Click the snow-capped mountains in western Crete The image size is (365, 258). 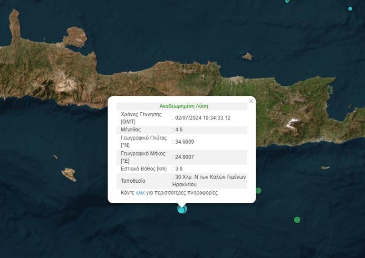(x=65, y=85)
